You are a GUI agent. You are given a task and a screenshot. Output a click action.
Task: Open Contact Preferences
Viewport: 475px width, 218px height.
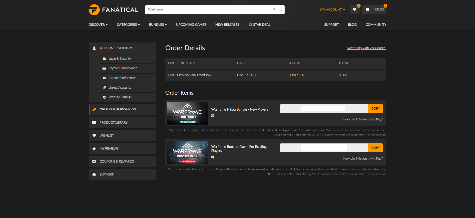click(x=128, y=78)
